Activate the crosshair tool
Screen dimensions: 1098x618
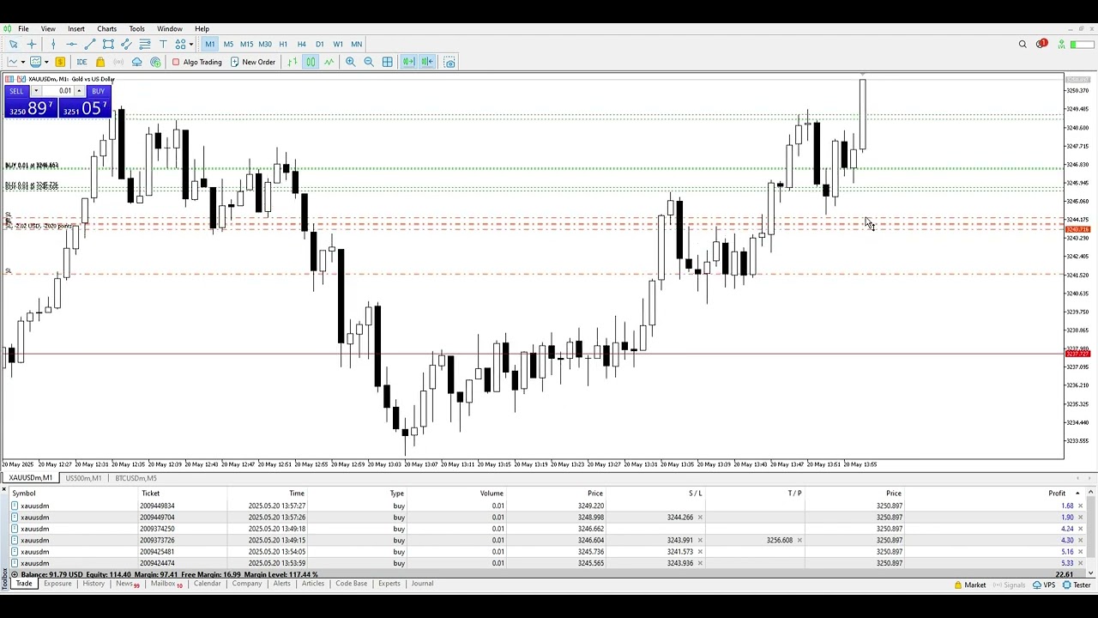coord(32,44)
